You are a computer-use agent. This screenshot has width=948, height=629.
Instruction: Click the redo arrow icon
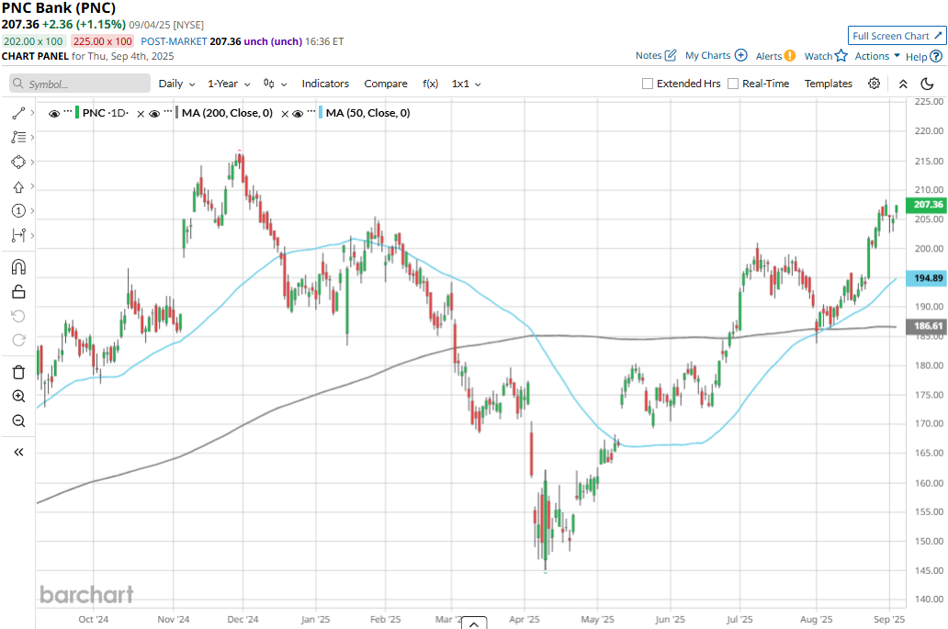18,340
